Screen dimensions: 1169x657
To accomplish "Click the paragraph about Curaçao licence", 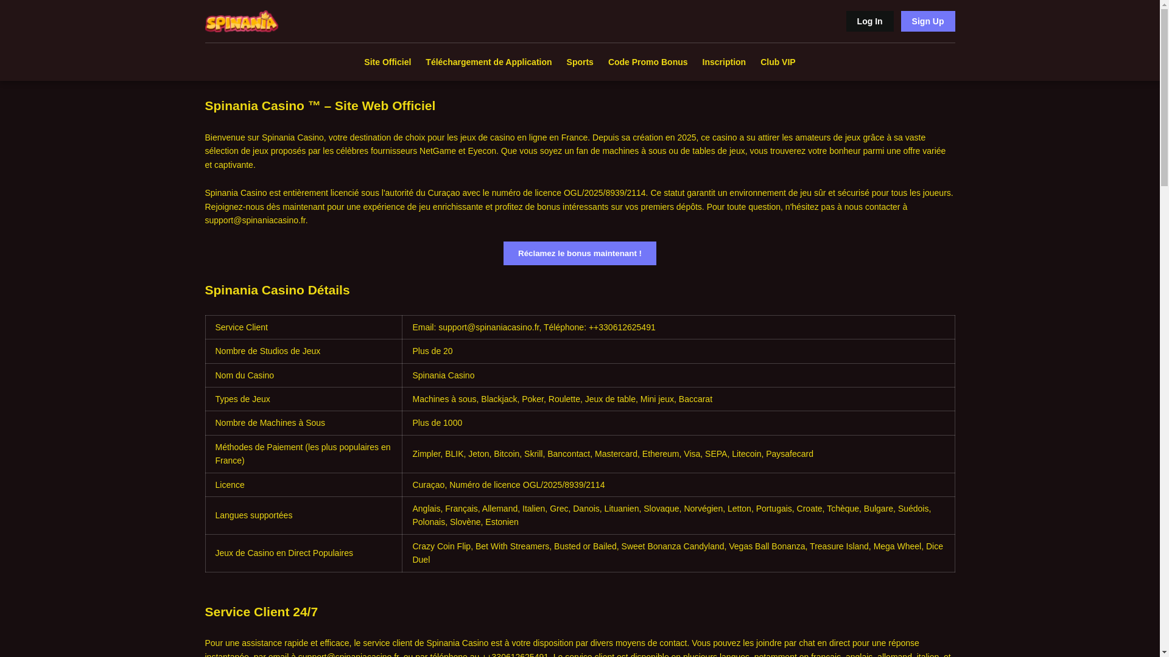I will [579, 207].
